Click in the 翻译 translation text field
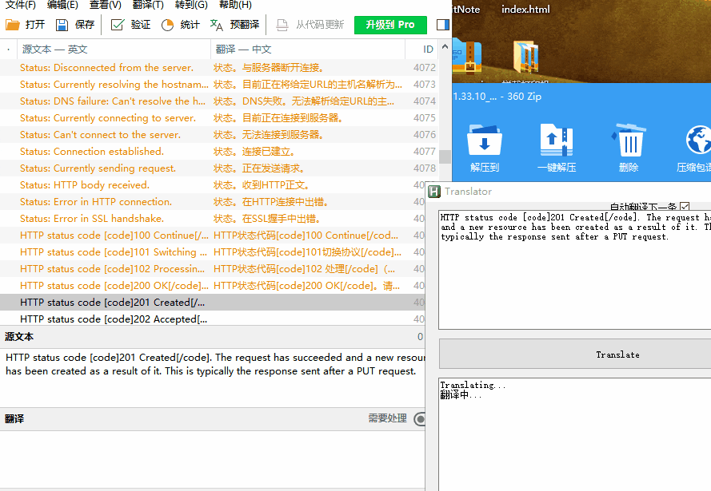The height and width of the screenshot is (491, 711). coord(212,459)
